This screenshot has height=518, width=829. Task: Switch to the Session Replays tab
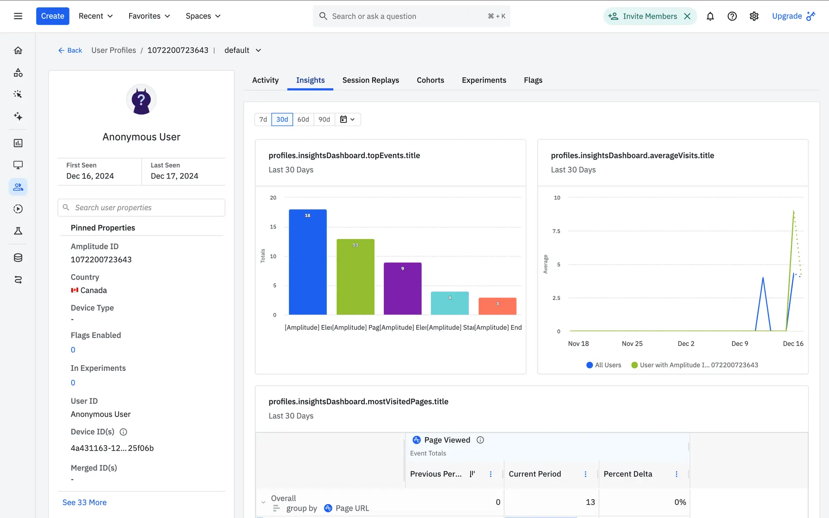[370, 80]
